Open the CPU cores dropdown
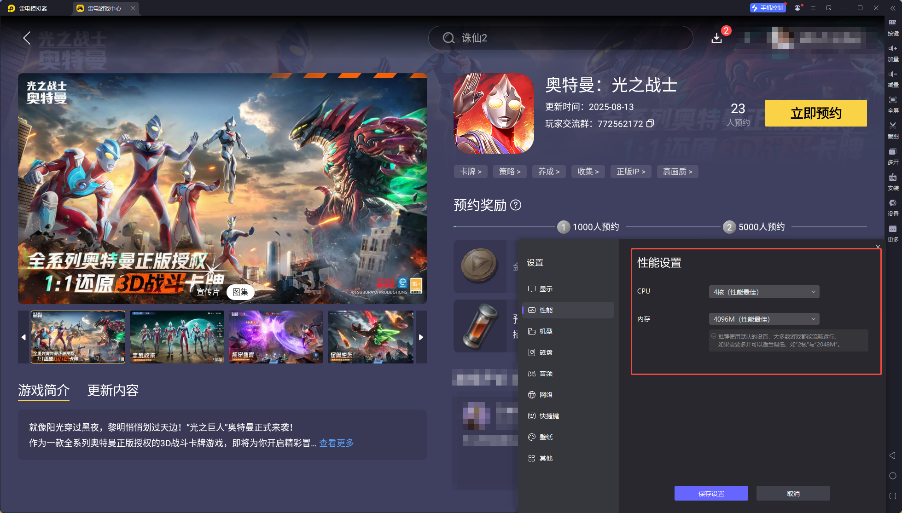902x513 pixels. (x=764, y=291)
